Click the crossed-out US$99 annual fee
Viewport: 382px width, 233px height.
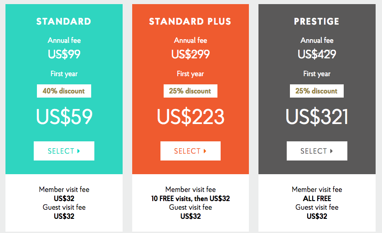pos(64,54)
